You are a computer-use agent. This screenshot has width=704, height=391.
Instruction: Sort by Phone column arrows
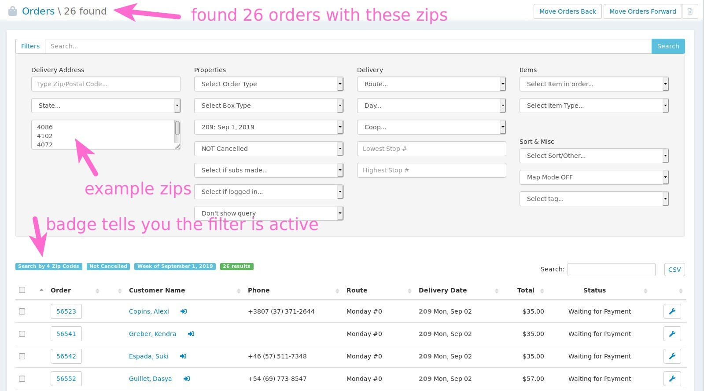337,291
